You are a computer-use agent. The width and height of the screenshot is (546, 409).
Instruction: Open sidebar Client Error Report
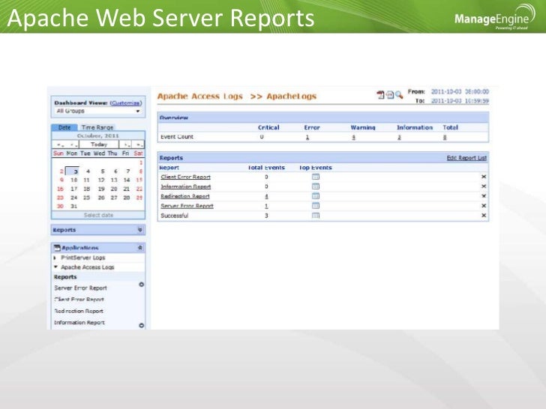[79, 300]
